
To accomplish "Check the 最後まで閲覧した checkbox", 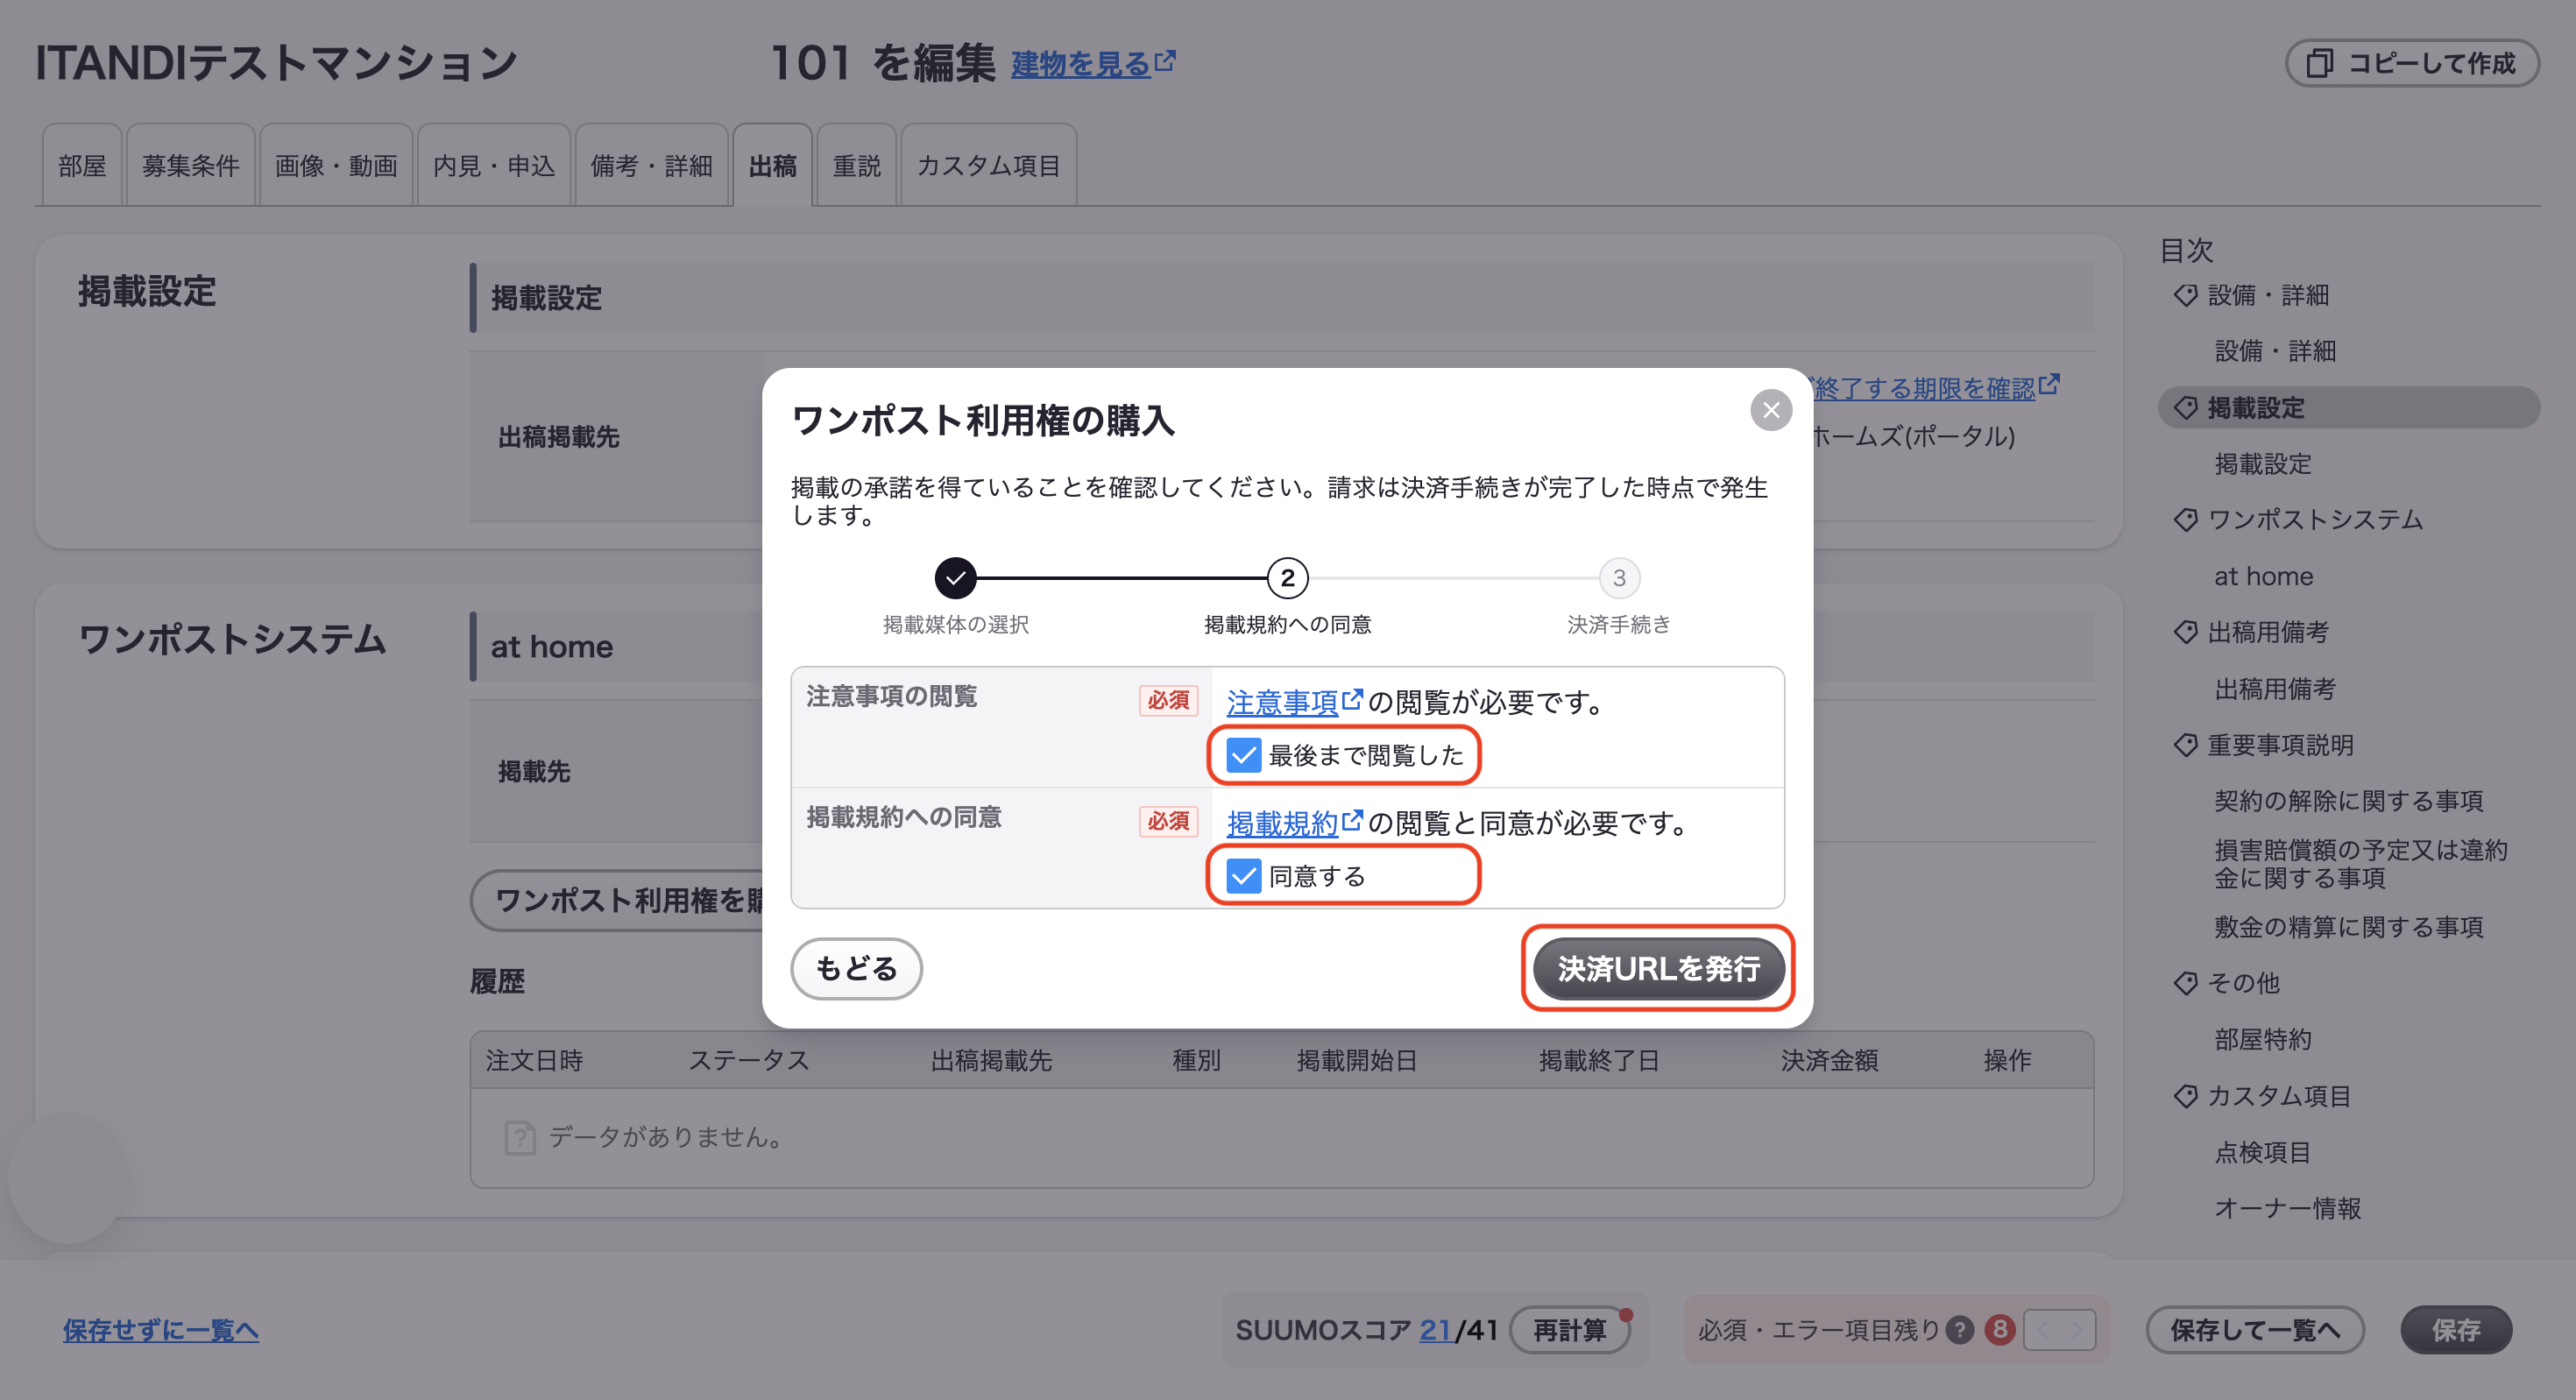I will click(x=1243, y=756).
